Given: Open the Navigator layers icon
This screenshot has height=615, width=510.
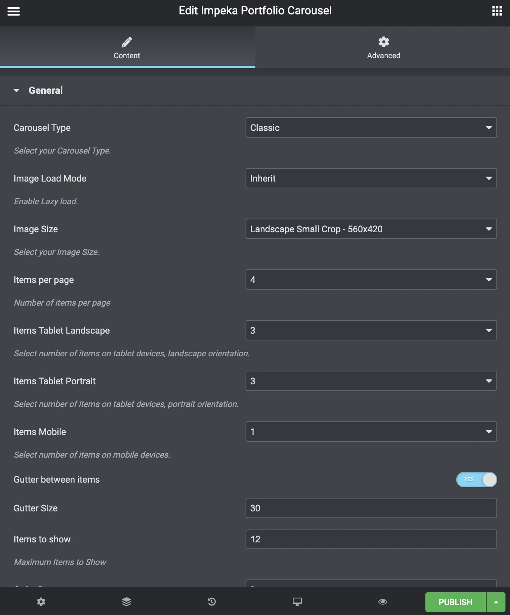Looking at the screenshot, I should coord(127,602).
